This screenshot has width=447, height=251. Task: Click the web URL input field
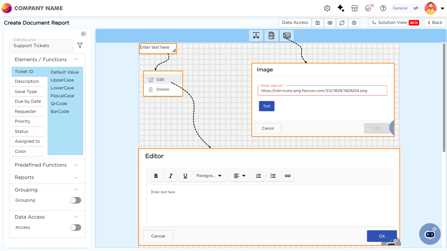322,91
